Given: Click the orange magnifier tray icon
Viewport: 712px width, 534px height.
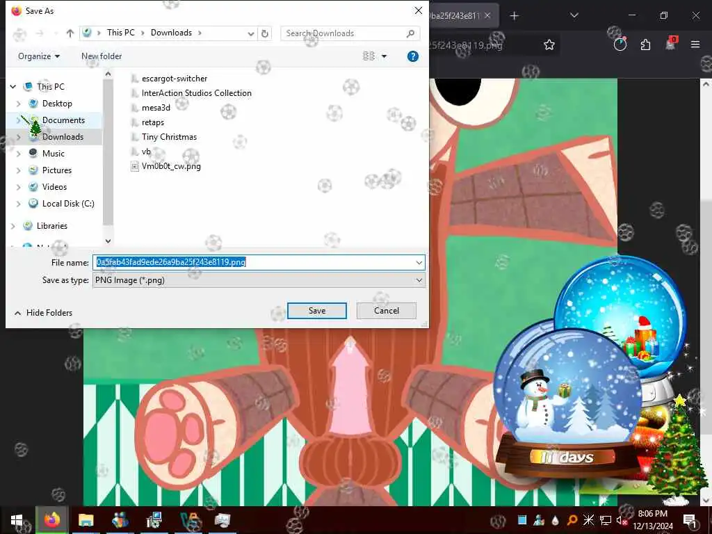Looking at the screenshot, I should coord(572,520).
